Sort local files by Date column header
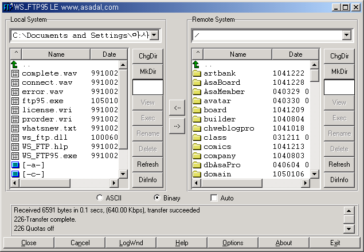 (109, 54)
